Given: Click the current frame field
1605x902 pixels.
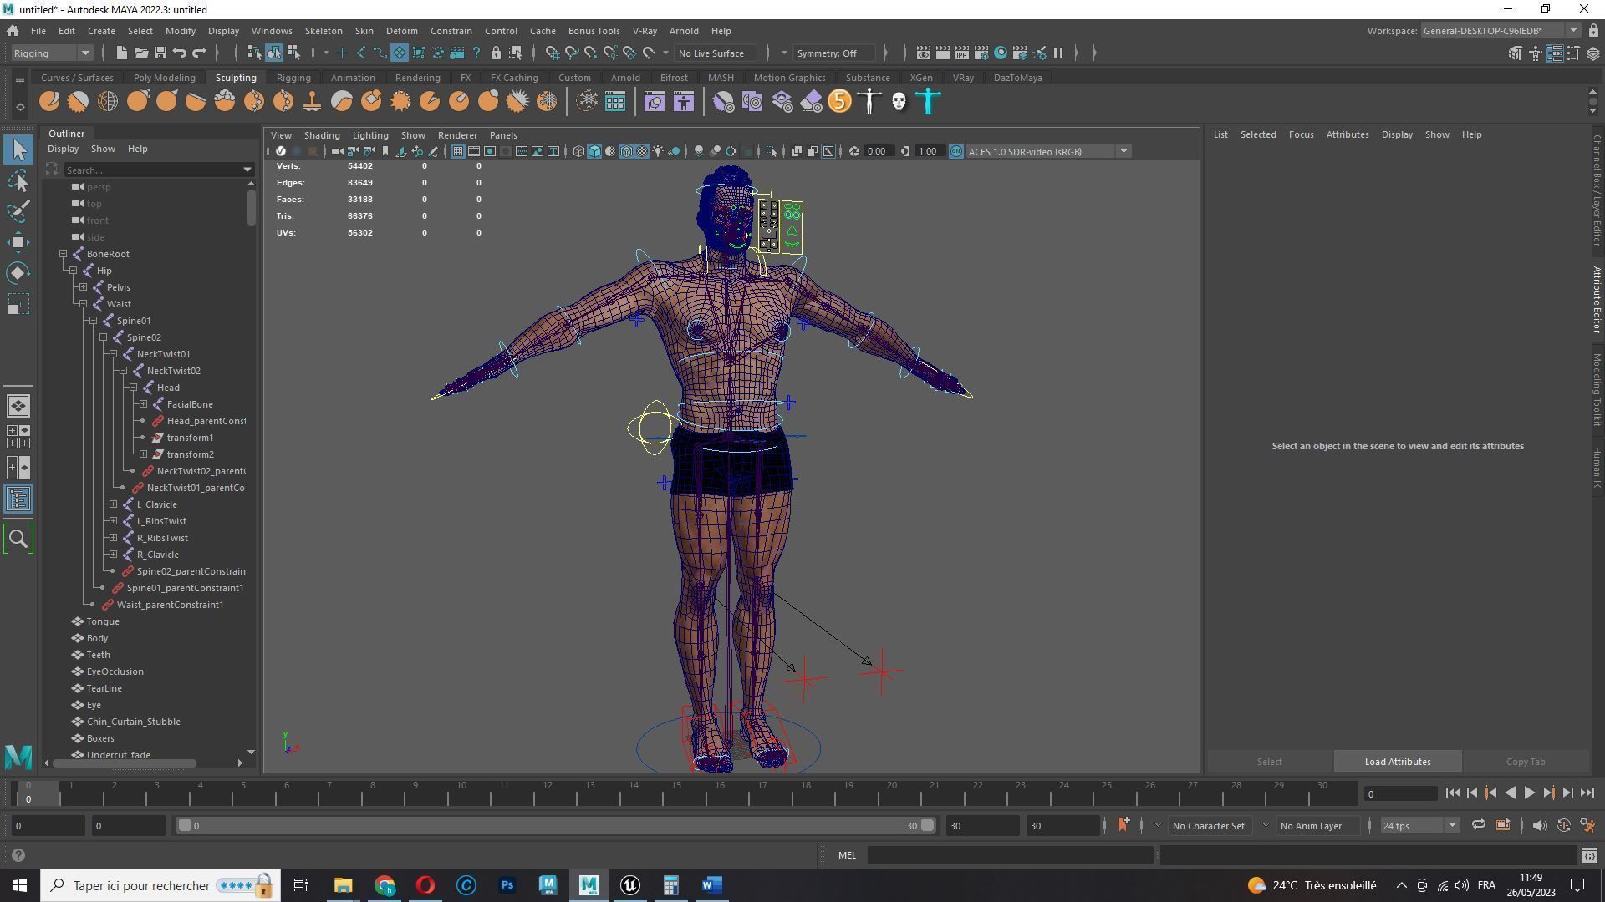Looking at the screenshot, I should pos(1400,793).
